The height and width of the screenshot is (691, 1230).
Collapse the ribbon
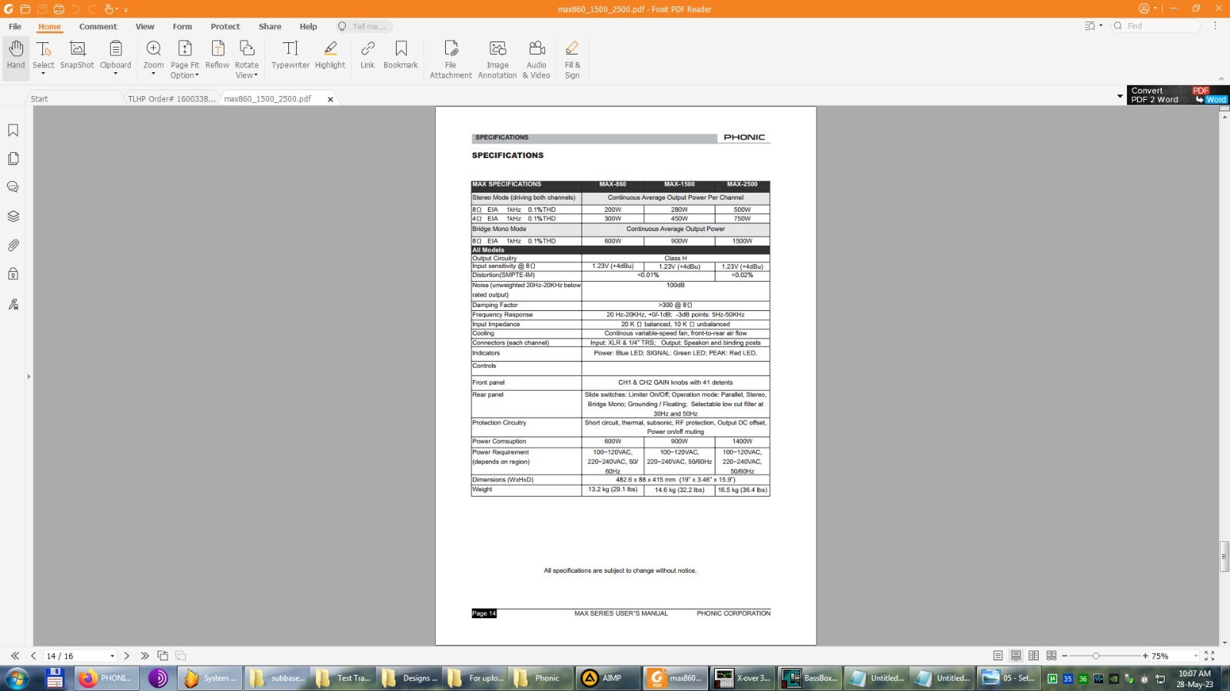(x=1221, y=79)
